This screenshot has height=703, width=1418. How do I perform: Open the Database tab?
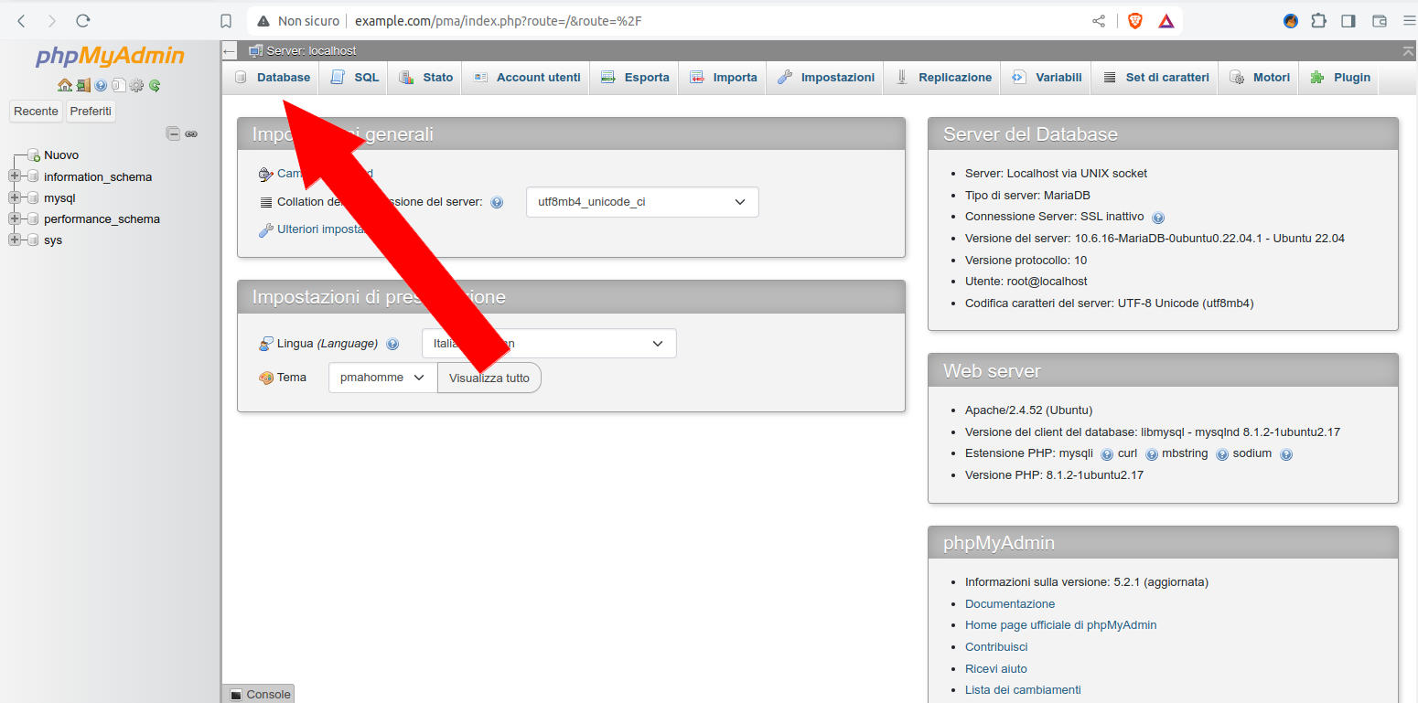[272, 78]
